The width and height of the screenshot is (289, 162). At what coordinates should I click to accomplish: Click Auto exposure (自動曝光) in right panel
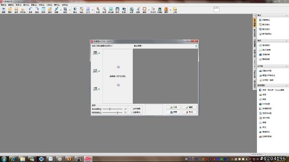click(265, 20)
